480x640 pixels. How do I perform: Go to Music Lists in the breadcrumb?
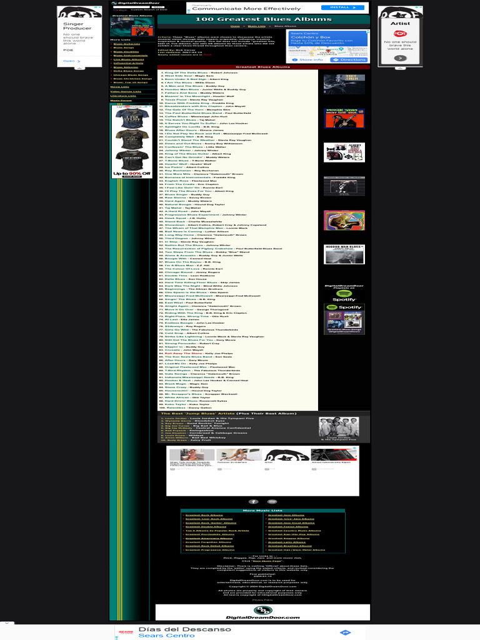[x=256, y=26]
